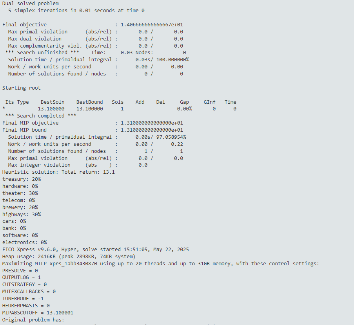Click the 'Heap usage' line
Viewport: 354px width, 325px height.
(x=69, y=257)
